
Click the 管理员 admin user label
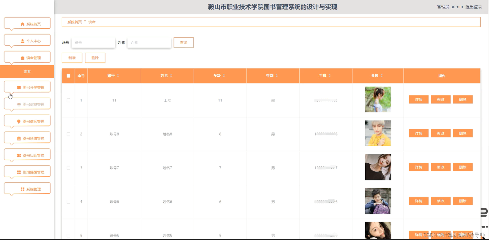click(x=450, y=7)
